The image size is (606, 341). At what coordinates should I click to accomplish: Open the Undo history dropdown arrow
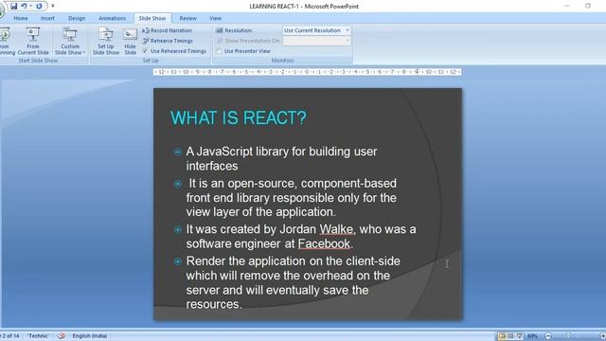[x=31, y=7]
